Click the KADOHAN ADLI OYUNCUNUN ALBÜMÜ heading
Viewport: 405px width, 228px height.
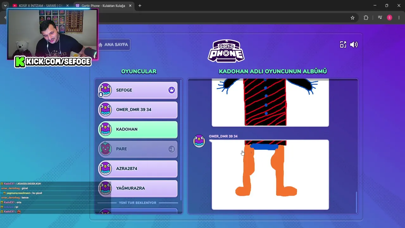pos(273,71)
